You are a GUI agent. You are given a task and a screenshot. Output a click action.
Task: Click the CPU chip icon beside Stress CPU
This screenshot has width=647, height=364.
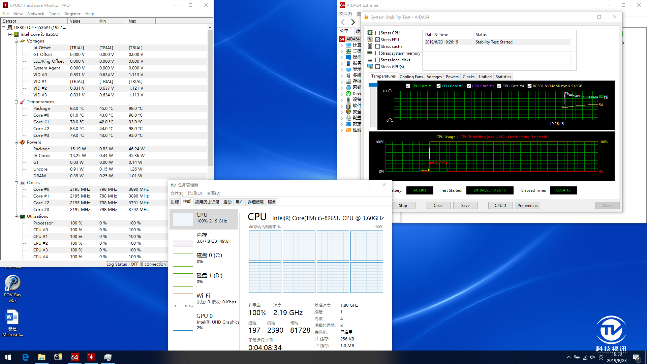pyautogui.click(x=370, y=33)
